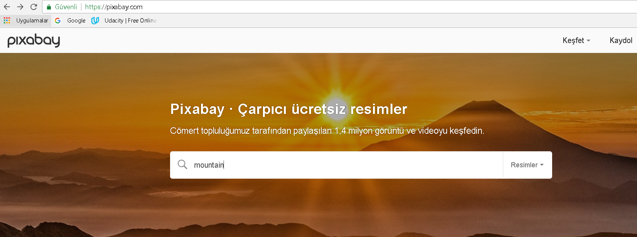Click the Google bookmark favicon
This screenshot has height=237, width=637.
58,21
